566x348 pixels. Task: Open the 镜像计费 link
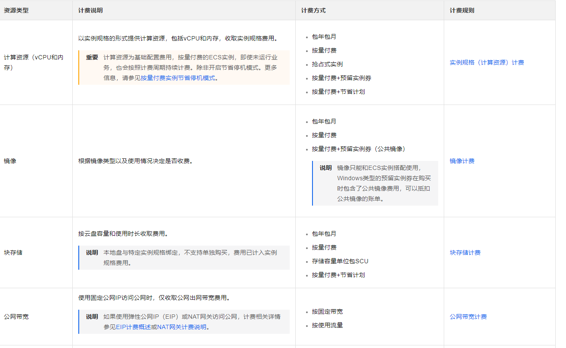tap(462, 161)
